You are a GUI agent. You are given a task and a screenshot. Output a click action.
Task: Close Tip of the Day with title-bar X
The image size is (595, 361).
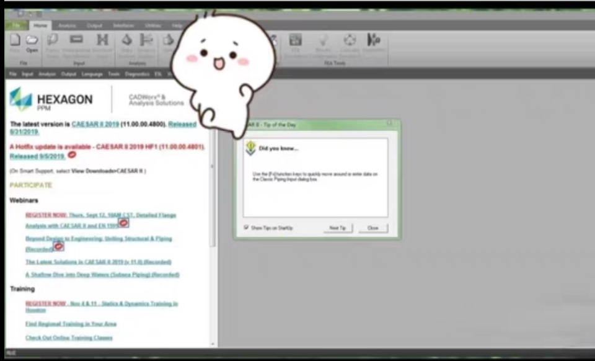coord(389,123)
